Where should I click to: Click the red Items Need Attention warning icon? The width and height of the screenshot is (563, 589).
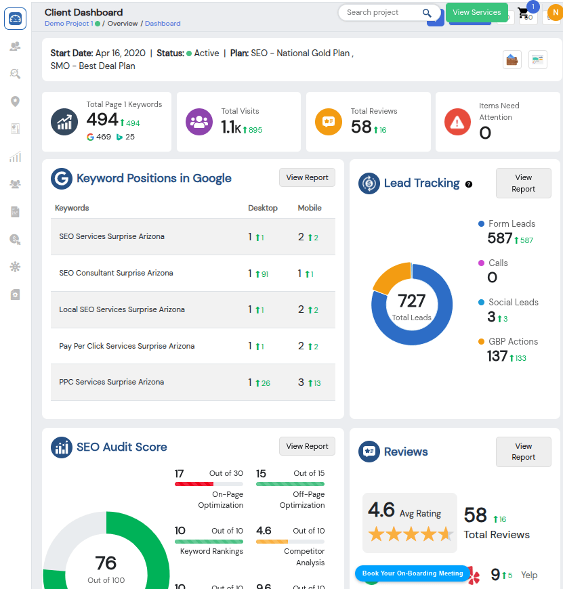point(457,122)
